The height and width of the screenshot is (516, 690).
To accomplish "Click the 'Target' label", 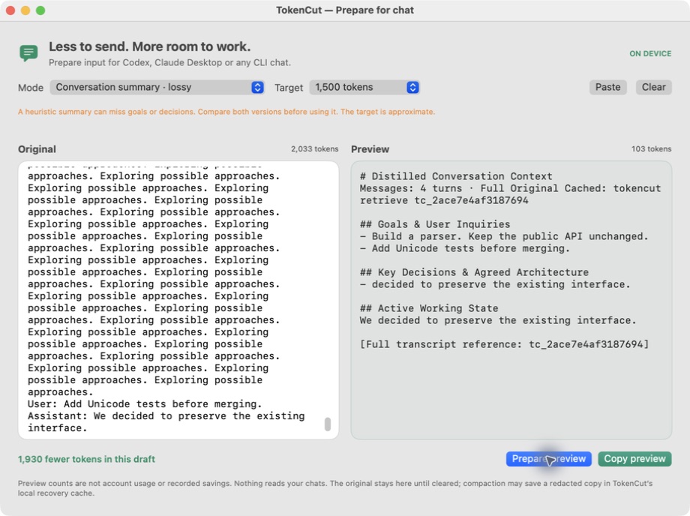I will [x=289, y=88].
